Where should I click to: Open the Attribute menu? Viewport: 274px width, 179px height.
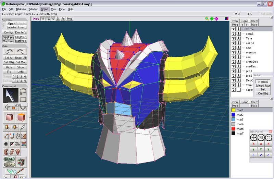[21, 9]
